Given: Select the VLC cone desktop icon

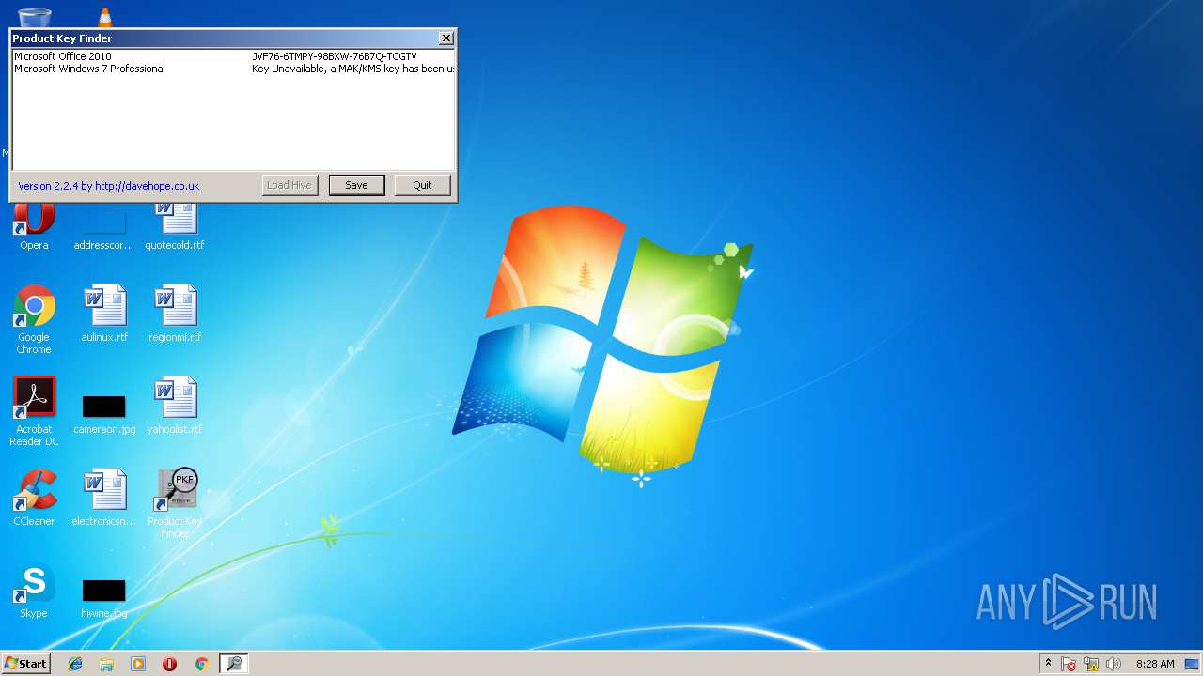Looking at the screenshot, I should tap(104, 17).
